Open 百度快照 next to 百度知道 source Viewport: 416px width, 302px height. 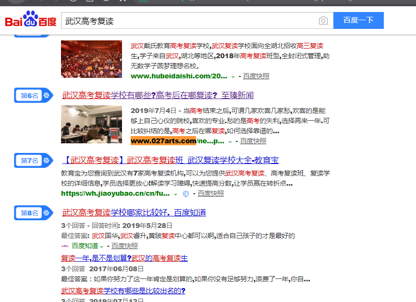(x=124, y=246)
